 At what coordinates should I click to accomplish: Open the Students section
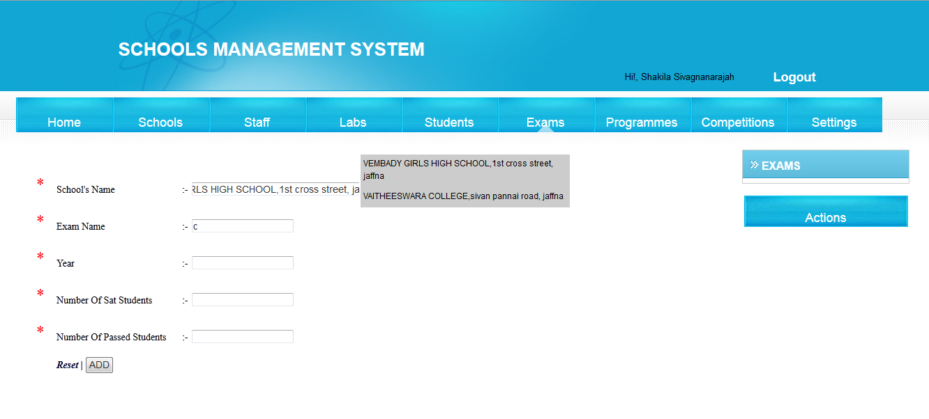tap(450, 122)
